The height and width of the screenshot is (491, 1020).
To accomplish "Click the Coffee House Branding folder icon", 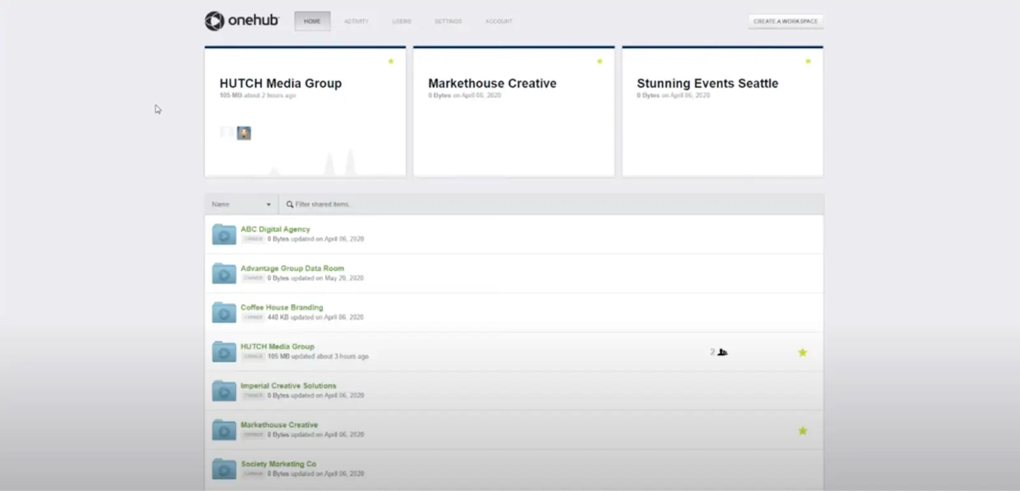I will pyautogui.click(x=224, y=312).
